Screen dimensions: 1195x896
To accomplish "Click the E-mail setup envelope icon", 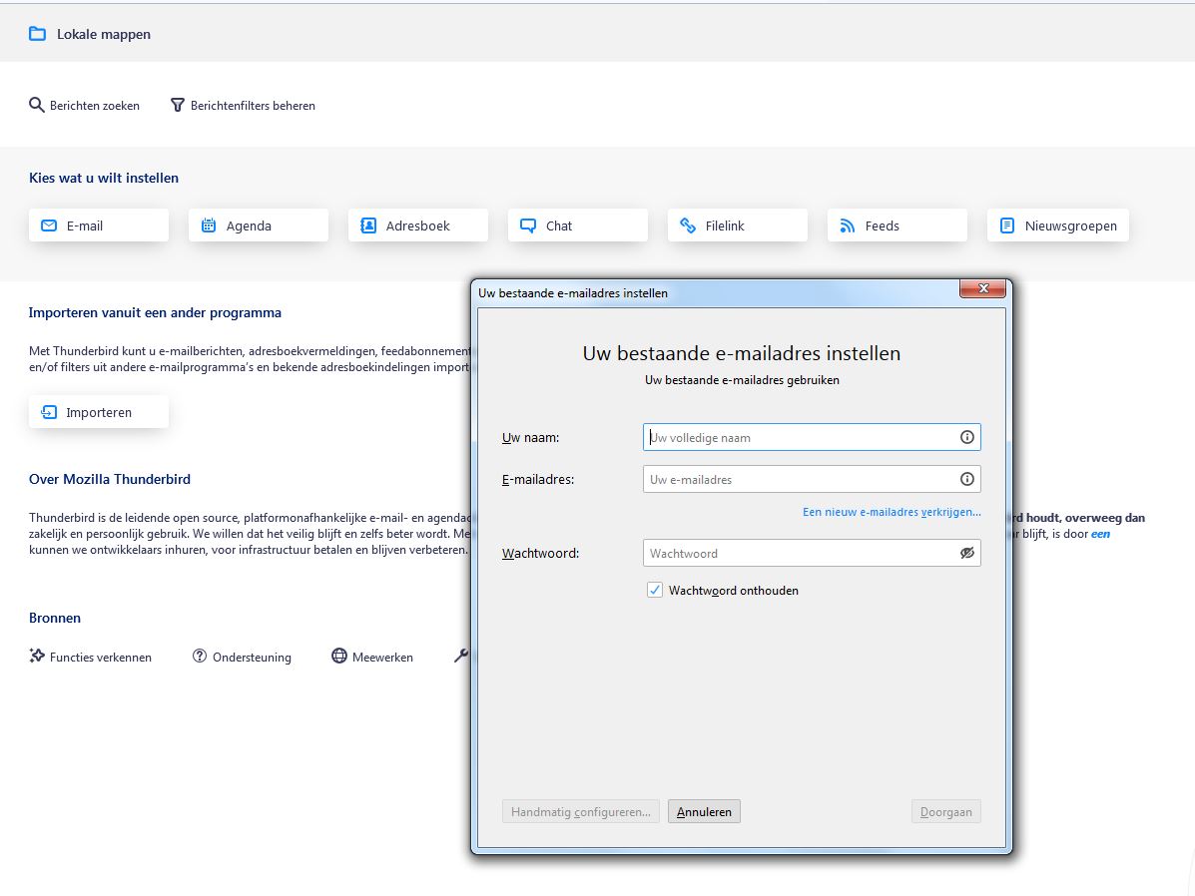I will 48,225.
